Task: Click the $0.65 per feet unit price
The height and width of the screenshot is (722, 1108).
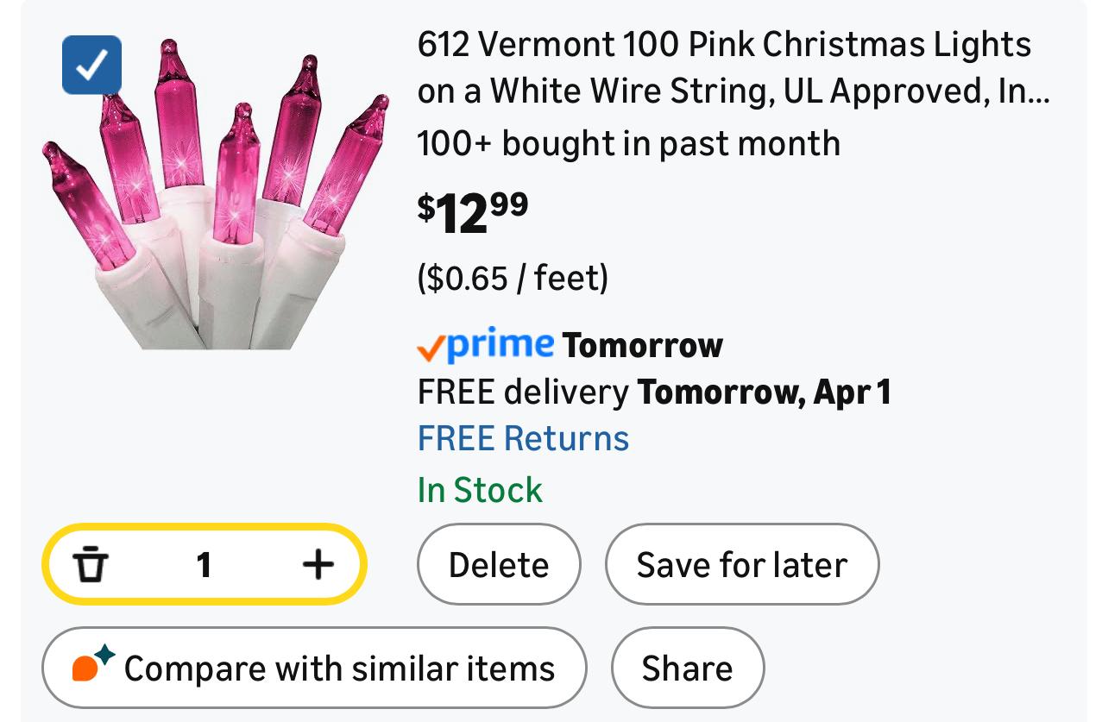Action: coord(513,278)
